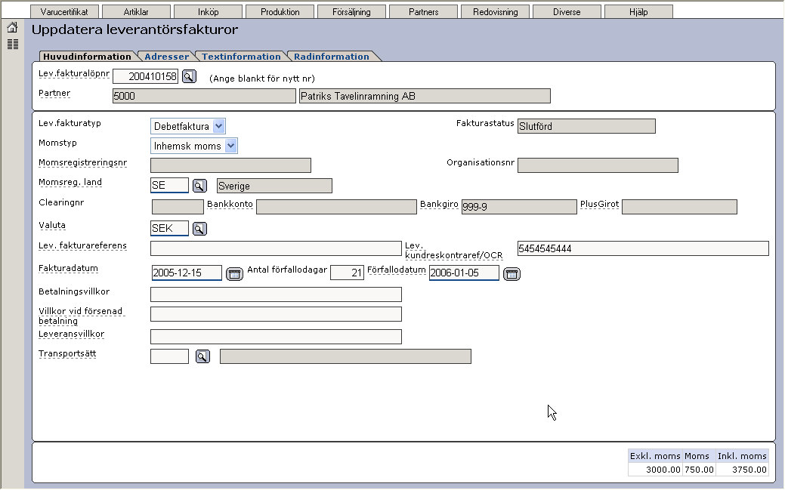
Task: Open the Inköp menu
Action: pos(209,11)
